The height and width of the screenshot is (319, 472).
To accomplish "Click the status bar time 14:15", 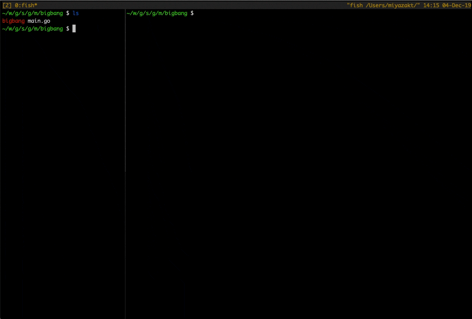I will 431,5.
